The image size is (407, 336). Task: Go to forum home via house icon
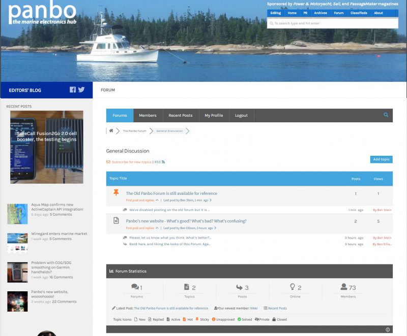[111, 131]
